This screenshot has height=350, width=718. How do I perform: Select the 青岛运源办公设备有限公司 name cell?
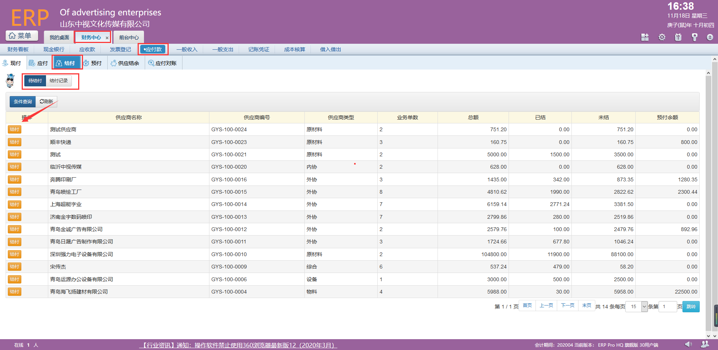click(129, 279)
